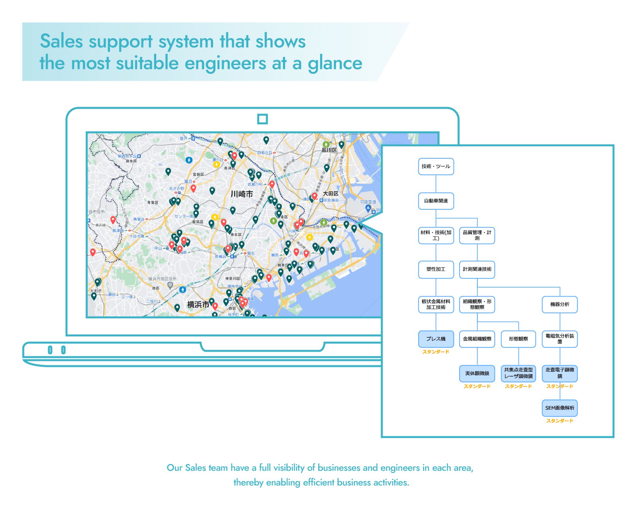Image resolution: width=638 pixels, height=509 pixels.
Task: Click the yellow pin beside 溝の口 label
Action: click(x=216, y=165)
